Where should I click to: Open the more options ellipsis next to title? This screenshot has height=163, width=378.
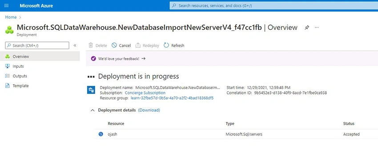317,27
